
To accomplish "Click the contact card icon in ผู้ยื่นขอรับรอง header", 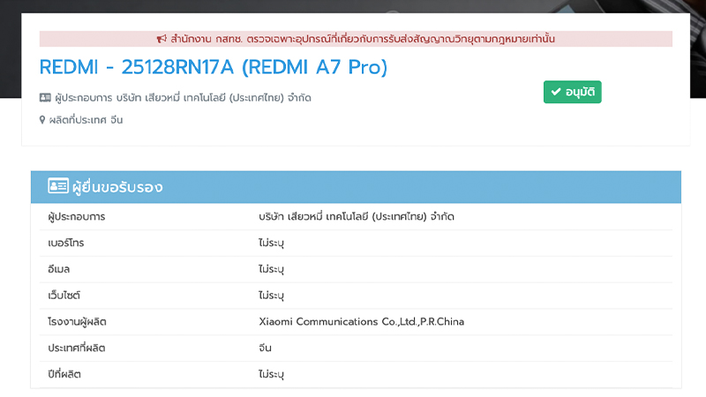I will (x=58, y=185).
